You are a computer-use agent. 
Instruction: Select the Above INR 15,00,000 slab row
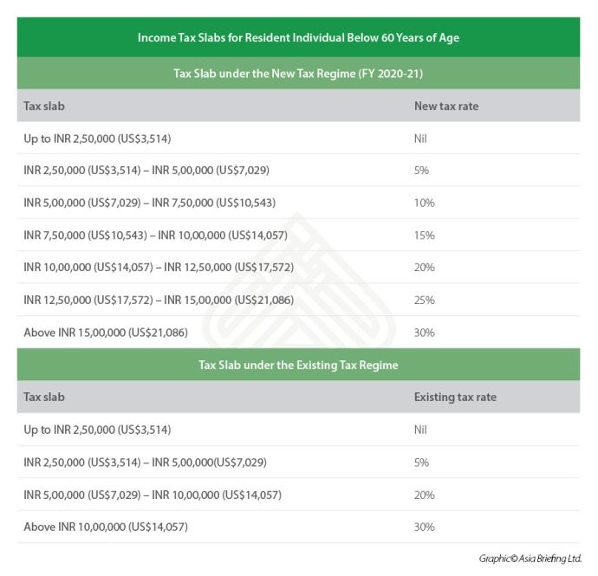[x=108, y=333]
